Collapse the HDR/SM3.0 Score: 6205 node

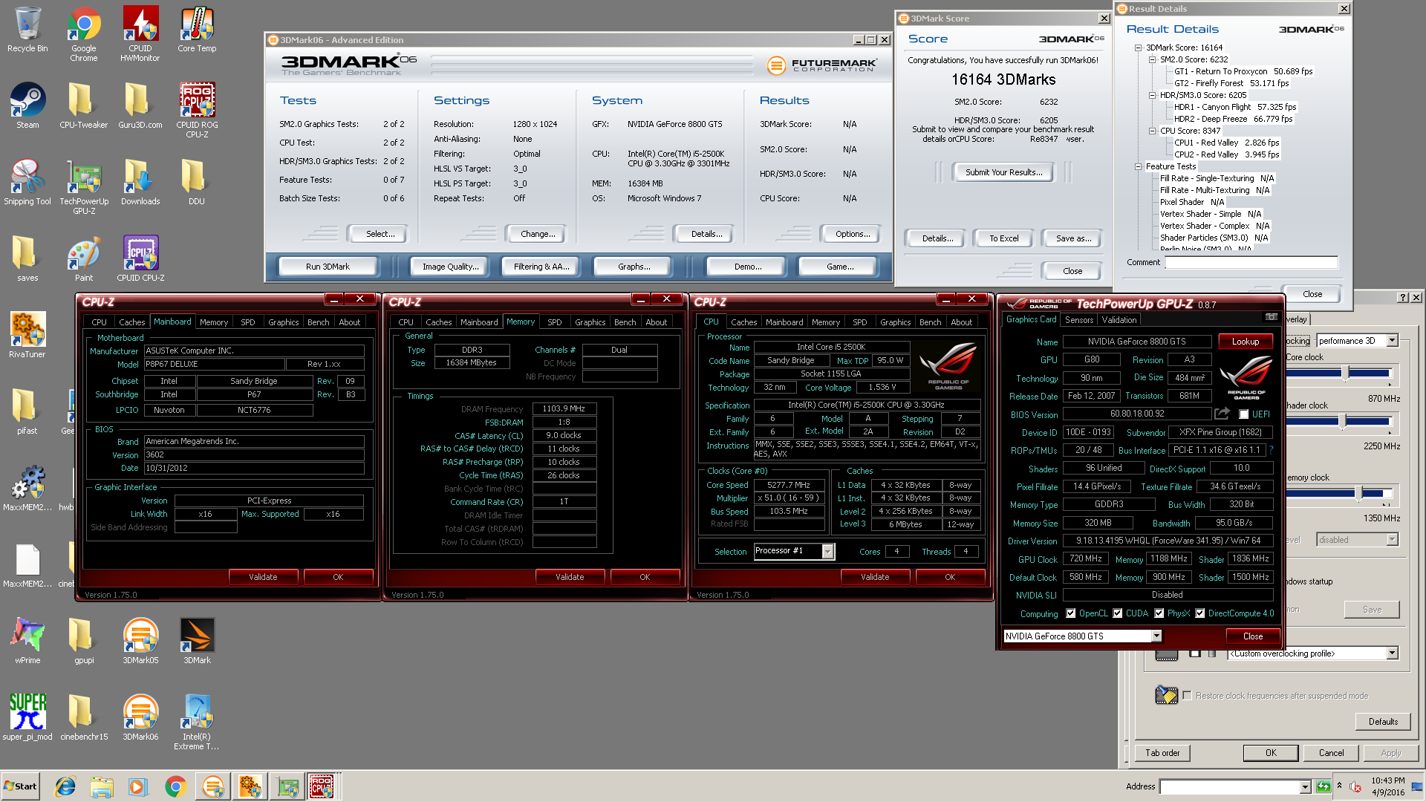click(x=1152, y=95)
